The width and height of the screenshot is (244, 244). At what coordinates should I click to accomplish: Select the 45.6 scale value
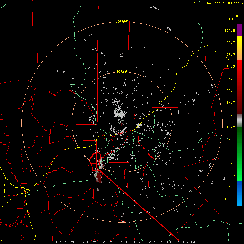click(231, 79)
